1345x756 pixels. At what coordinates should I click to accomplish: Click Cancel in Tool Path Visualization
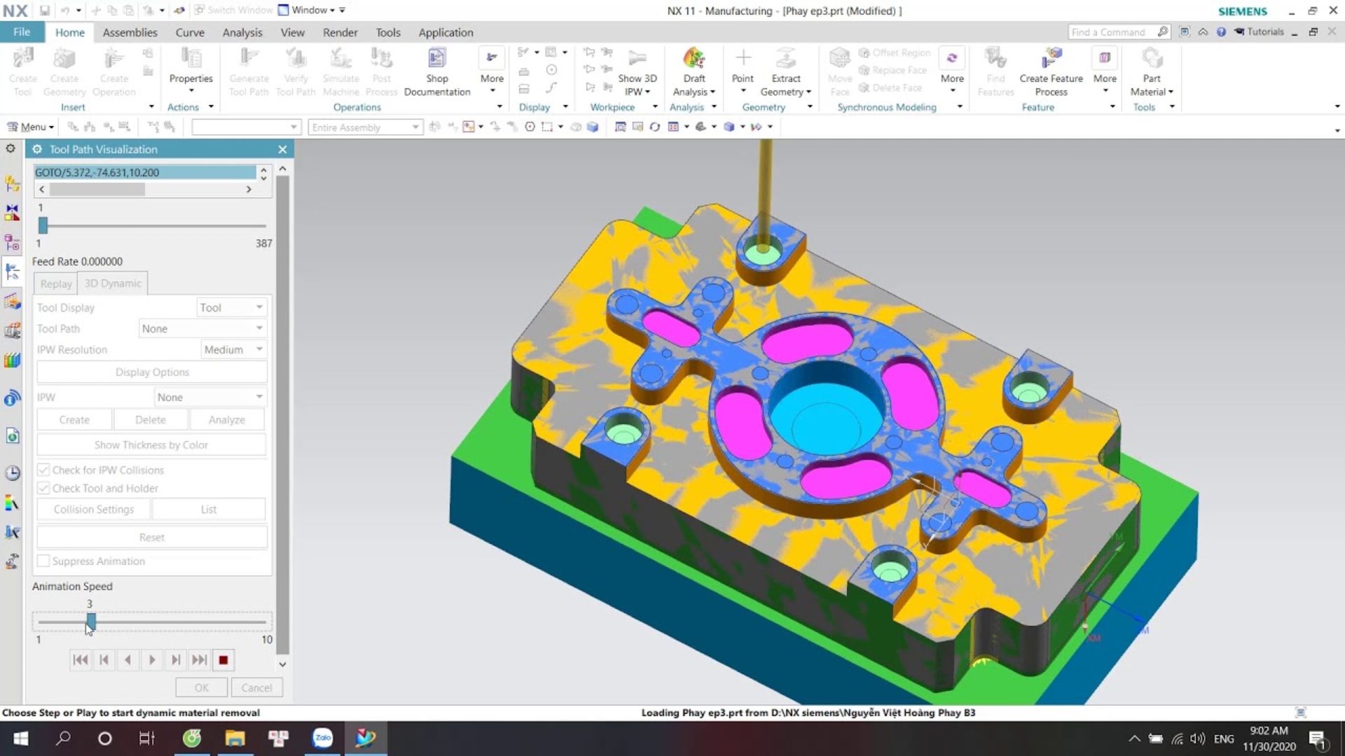point(256,687)
